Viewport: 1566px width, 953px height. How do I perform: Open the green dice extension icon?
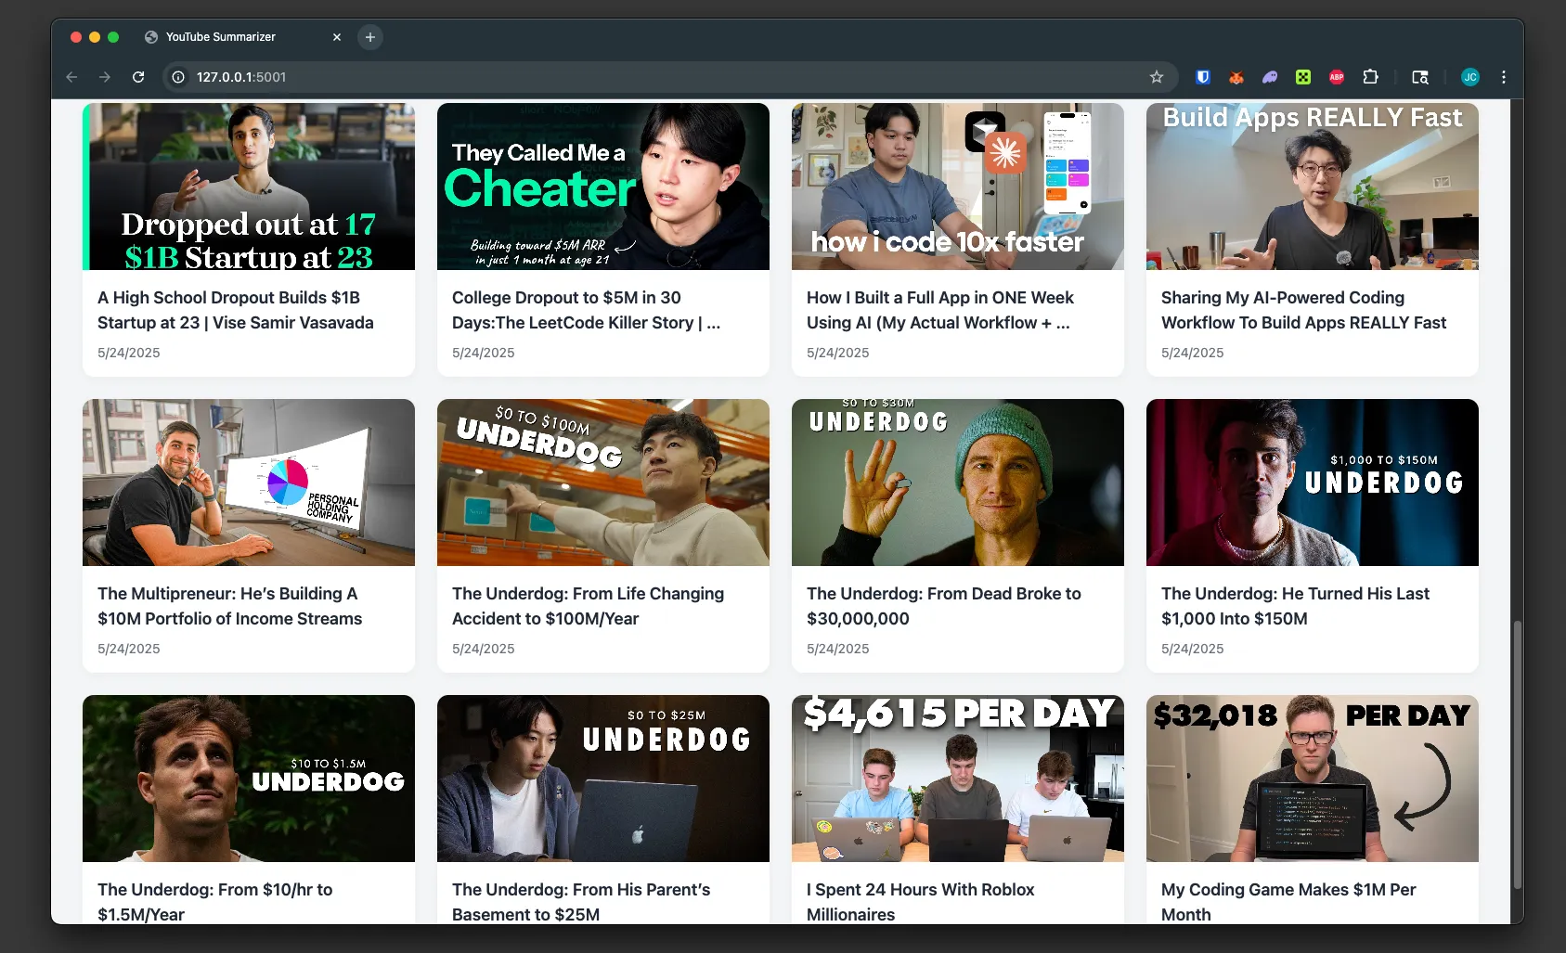click(1302, 77)
